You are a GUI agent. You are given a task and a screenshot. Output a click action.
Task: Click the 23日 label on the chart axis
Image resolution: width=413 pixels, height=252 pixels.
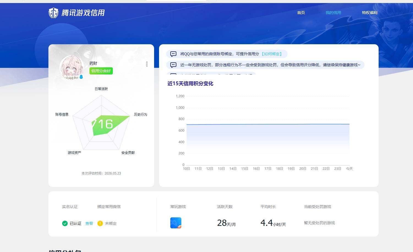click(338, 168)
